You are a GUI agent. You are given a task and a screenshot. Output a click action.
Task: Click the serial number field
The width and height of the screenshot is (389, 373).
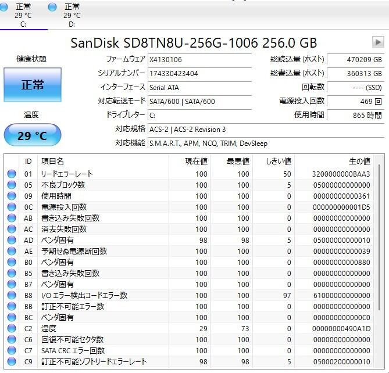[x=199, y=73]
